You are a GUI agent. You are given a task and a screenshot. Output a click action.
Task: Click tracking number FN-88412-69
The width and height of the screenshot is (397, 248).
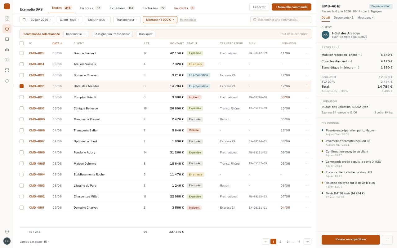pos(258,53)
